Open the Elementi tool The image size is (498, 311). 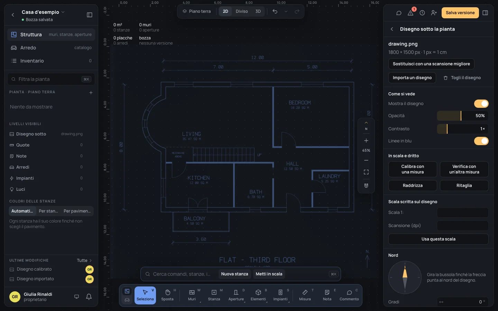coord(258,295)
